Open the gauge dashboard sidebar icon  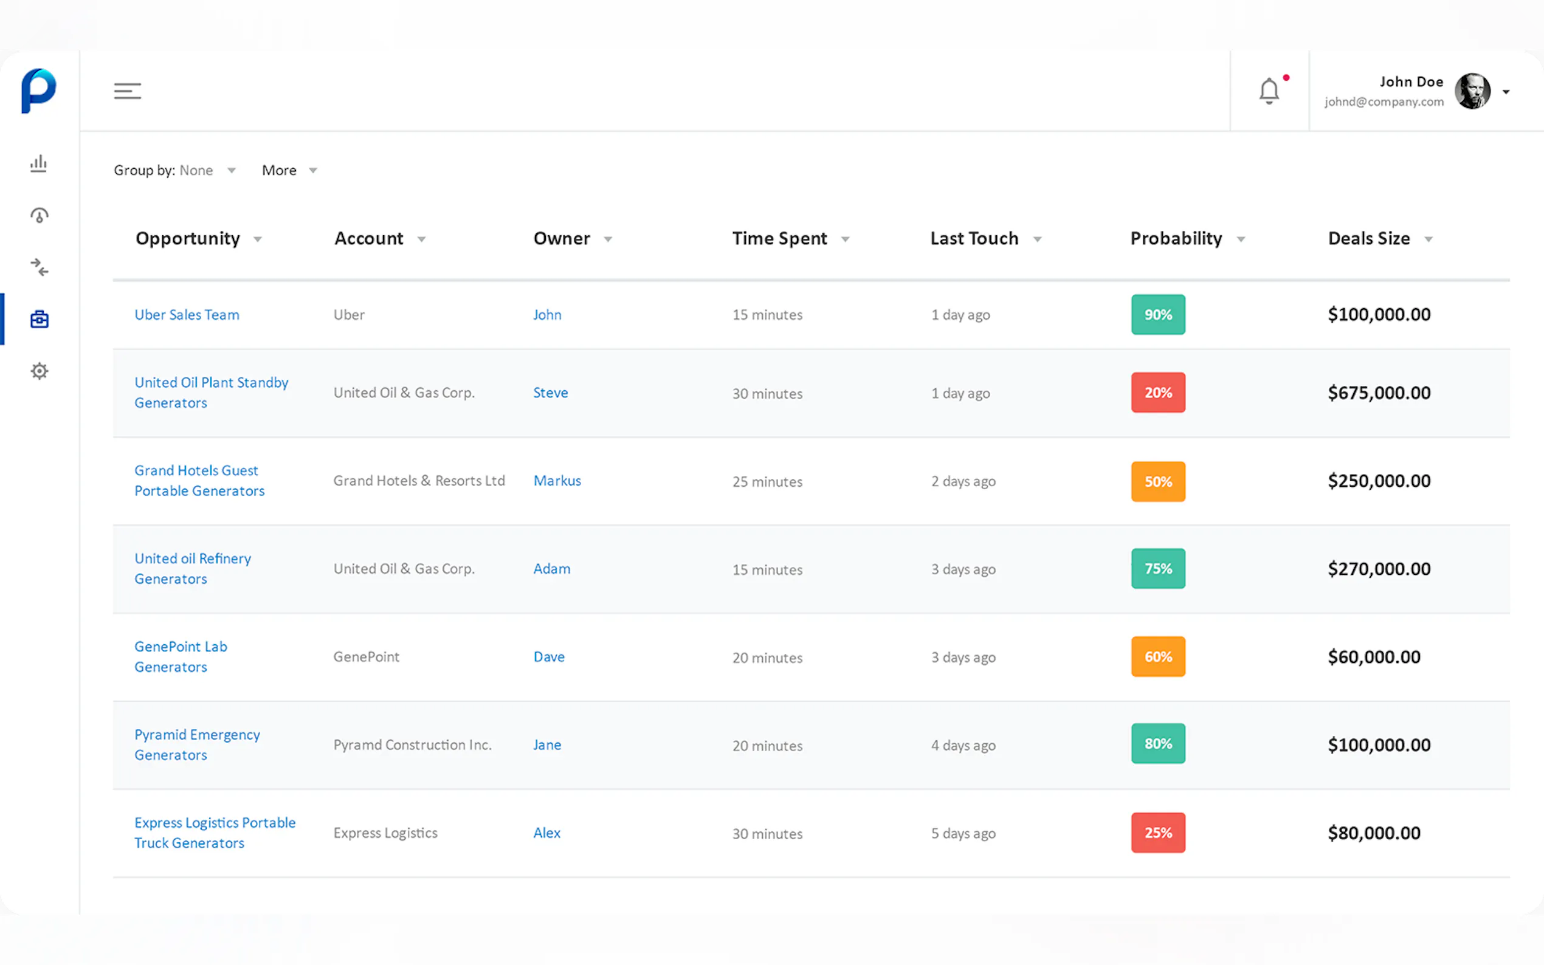(39, 216)
